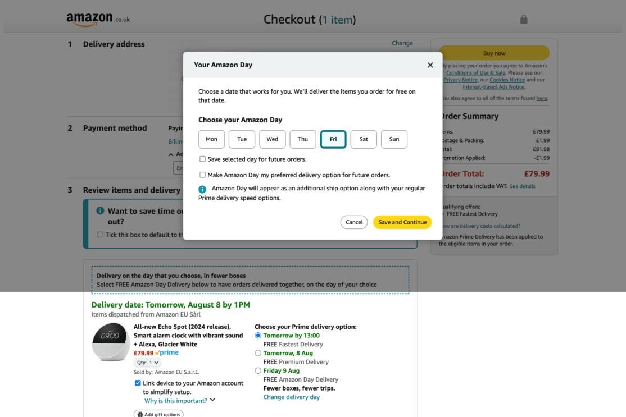
Task: Dismiss the Your Amazon Day dialog with the X
Action: coord(430,65)
